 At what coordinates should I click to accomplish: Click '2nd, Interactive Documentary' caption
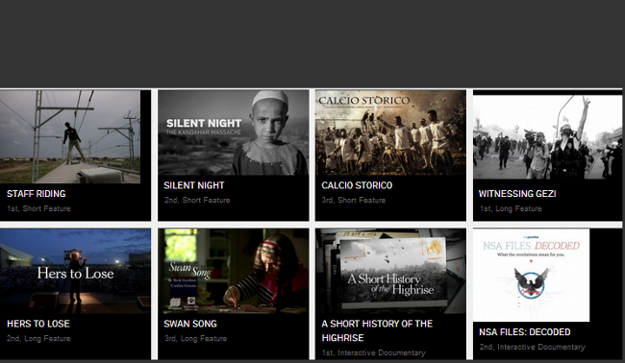click(x=533, y=347)
